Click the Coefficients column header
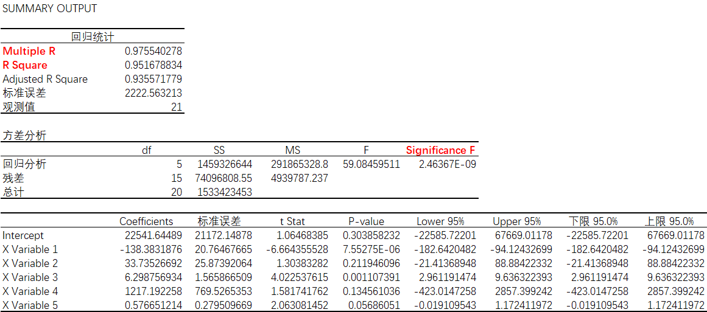The width and height of the screenshot is (707, 312). point(146,221)
